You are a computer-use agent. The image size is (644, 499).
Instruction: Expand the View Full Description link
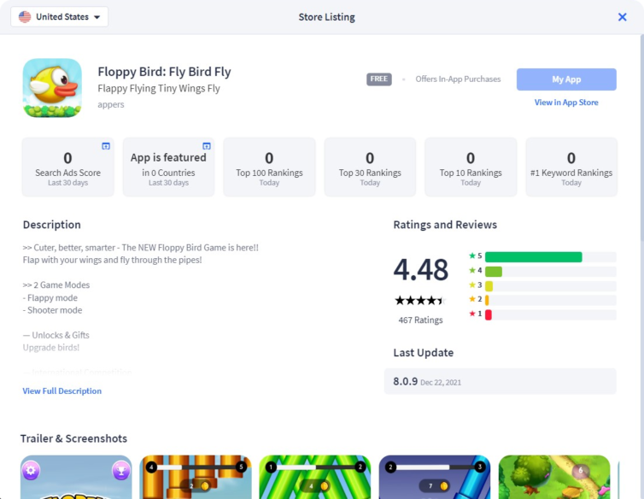pyautogui.click(x=62, y=390)
